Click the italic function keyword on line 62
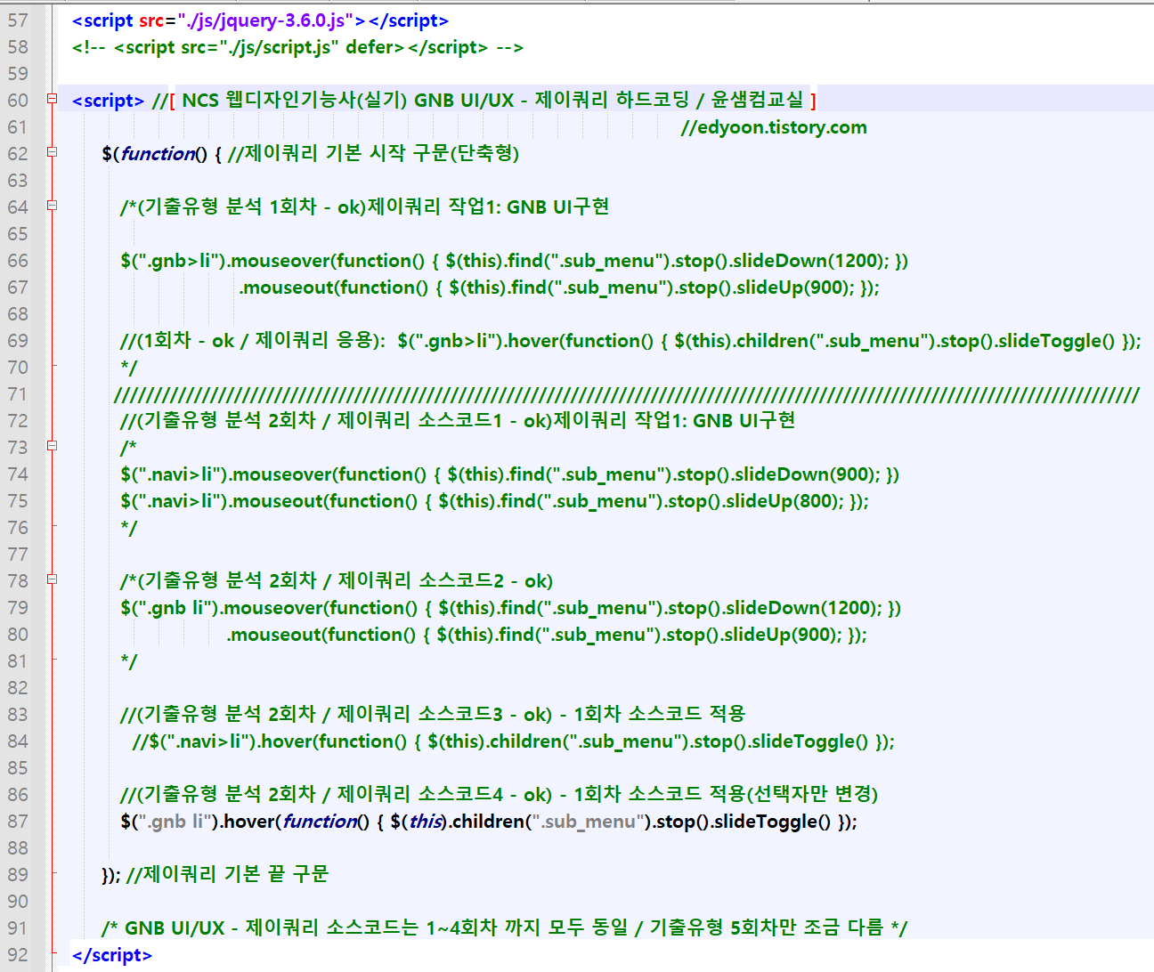Screen dimensions: 1154x972 pyautogui.click(x=158, y=154)
